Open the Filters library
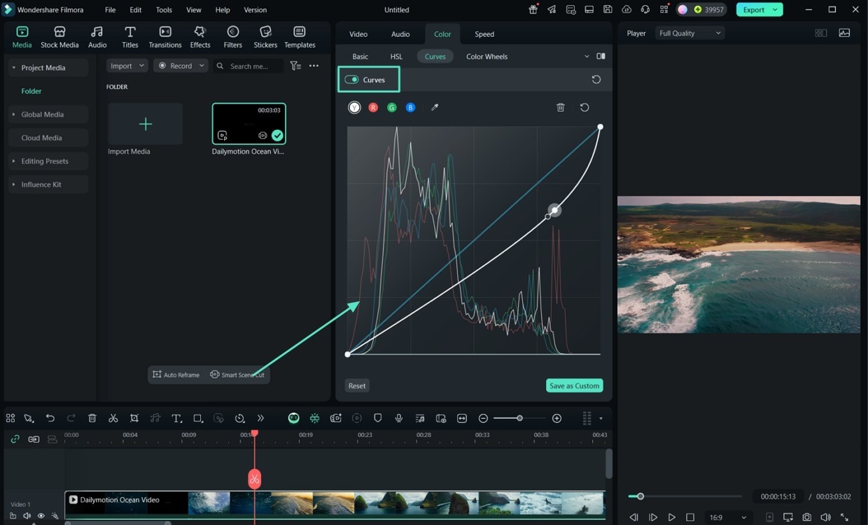The width and height of the screenshot is (868, 525). 233,37
